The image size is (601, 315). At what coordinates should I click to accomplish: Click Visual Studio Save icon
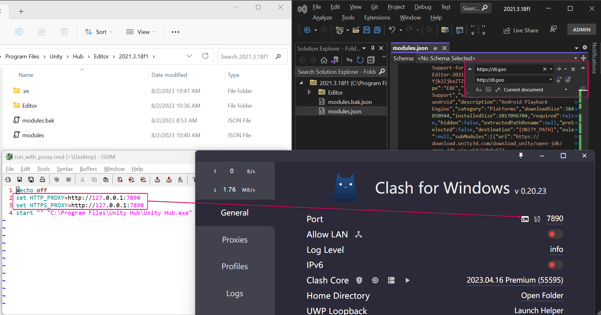tap(367, 30)
